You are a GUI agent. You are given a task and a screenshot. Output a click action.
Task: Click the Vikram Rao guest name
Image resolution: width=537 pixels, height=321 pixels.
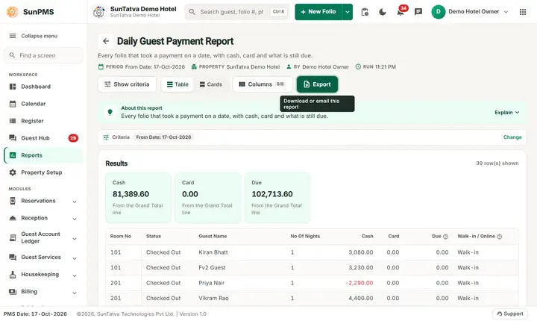click(213, 299)
